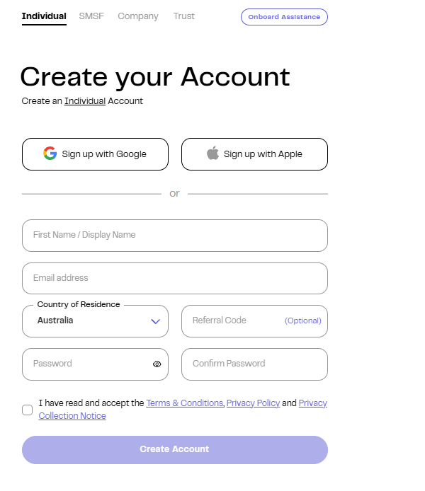425x491 pixels.
Task: Open the Australia country selector
Action: coord(95,321)
